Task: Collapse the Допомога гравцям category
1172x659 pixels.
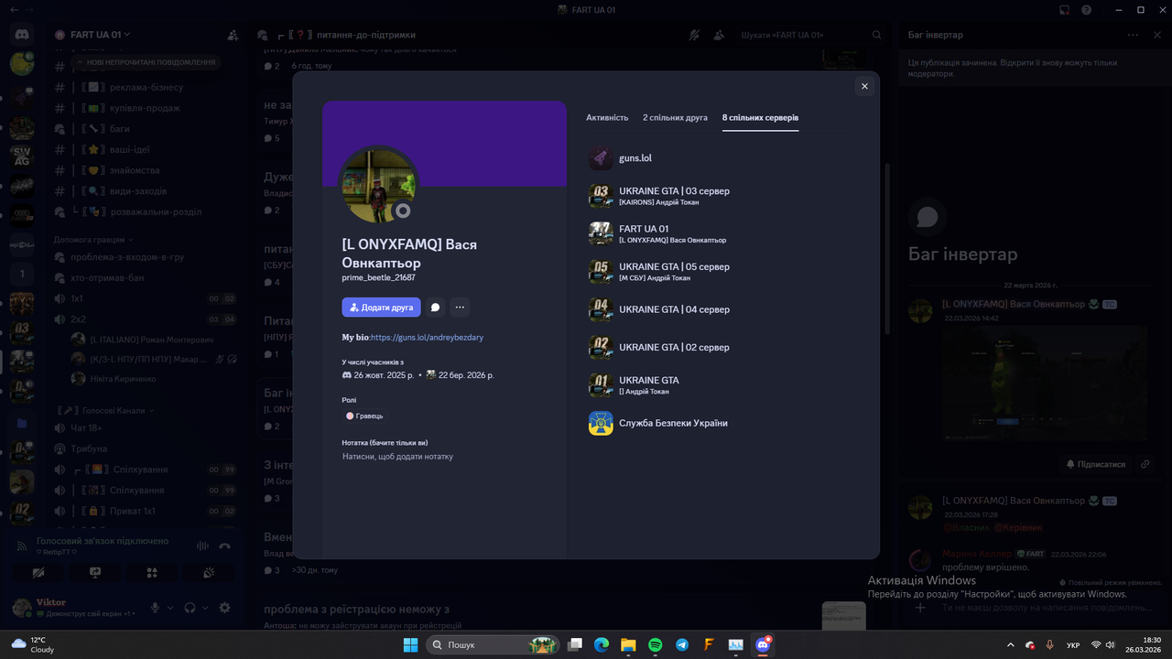Action: pos(95,240)
